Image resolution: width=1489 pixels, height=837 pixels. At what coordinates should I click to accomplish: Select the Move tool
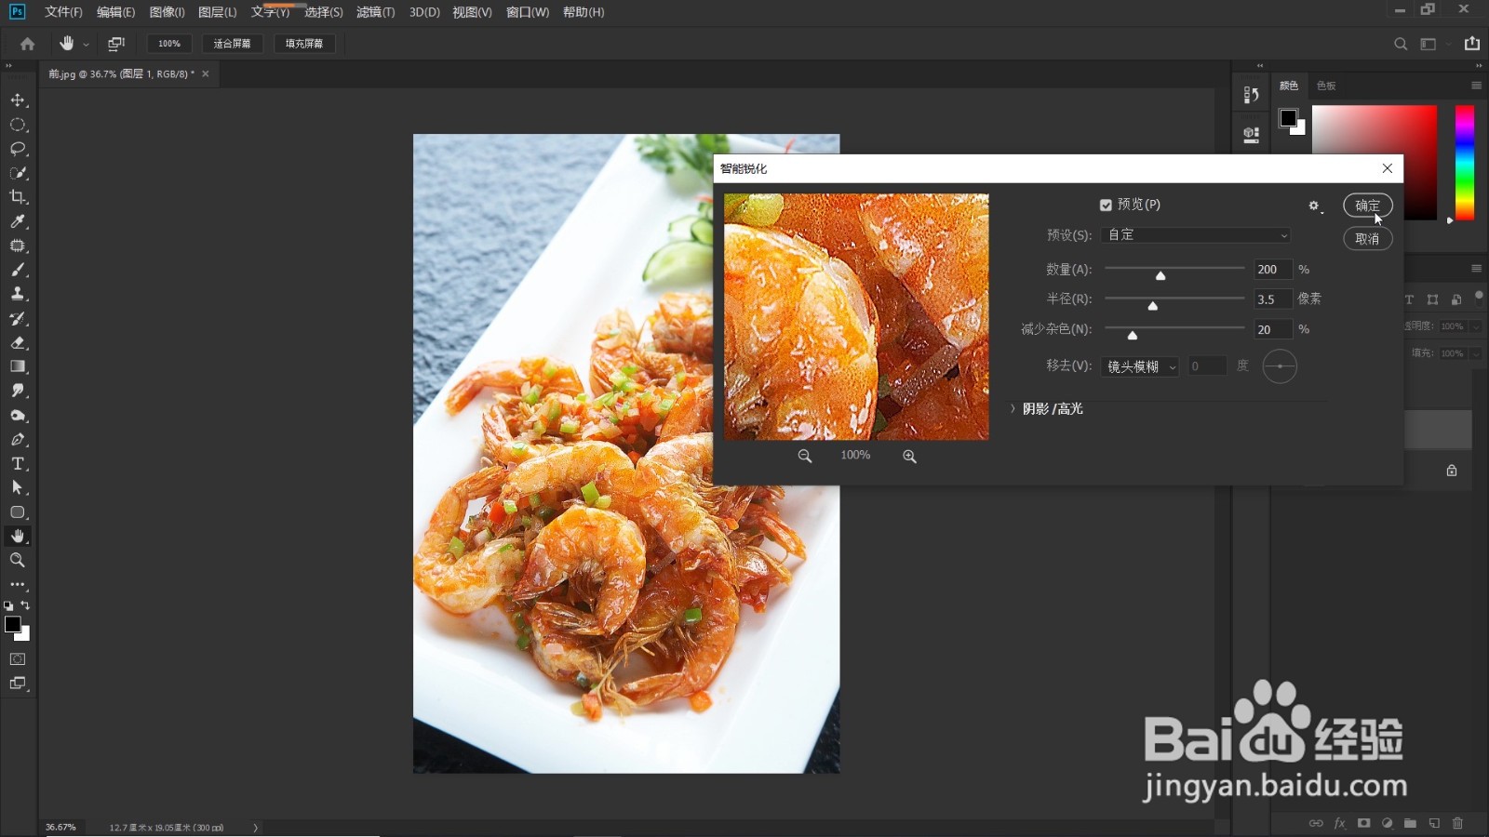18,100
